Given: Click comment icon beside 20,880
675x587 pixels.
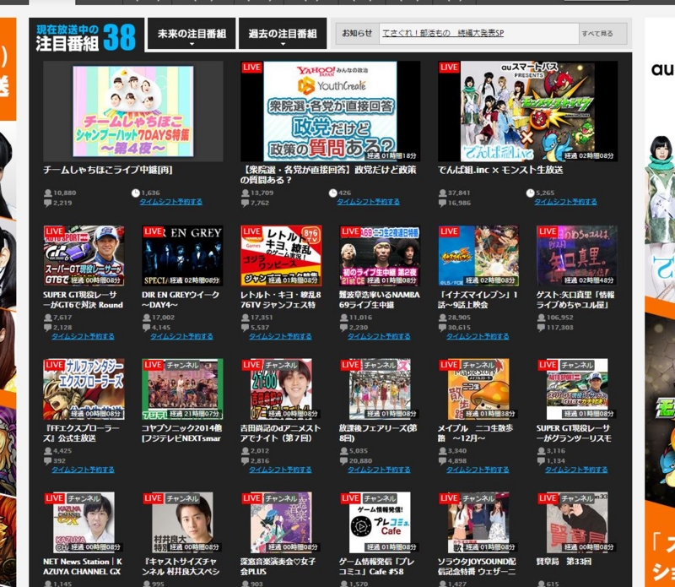Looking at the screenshot, I should coord(343,461).
